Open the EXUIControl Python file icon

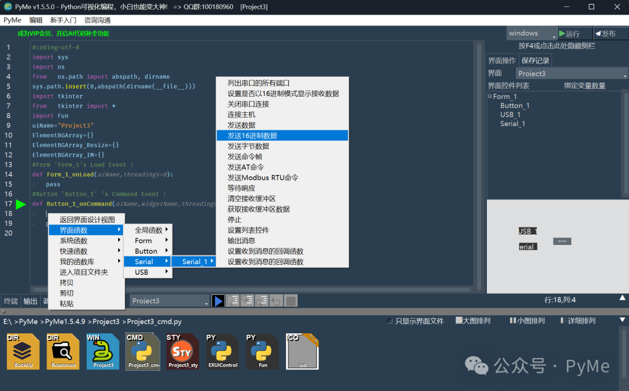pos(221,351)
